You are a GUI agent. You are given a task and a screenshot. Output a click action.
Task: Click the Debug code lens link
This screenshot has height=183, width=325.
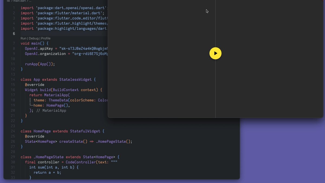(x=34, y=38)
